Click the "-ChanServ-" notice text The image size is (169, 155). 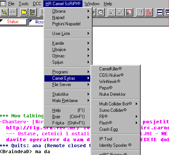(14, 122)
